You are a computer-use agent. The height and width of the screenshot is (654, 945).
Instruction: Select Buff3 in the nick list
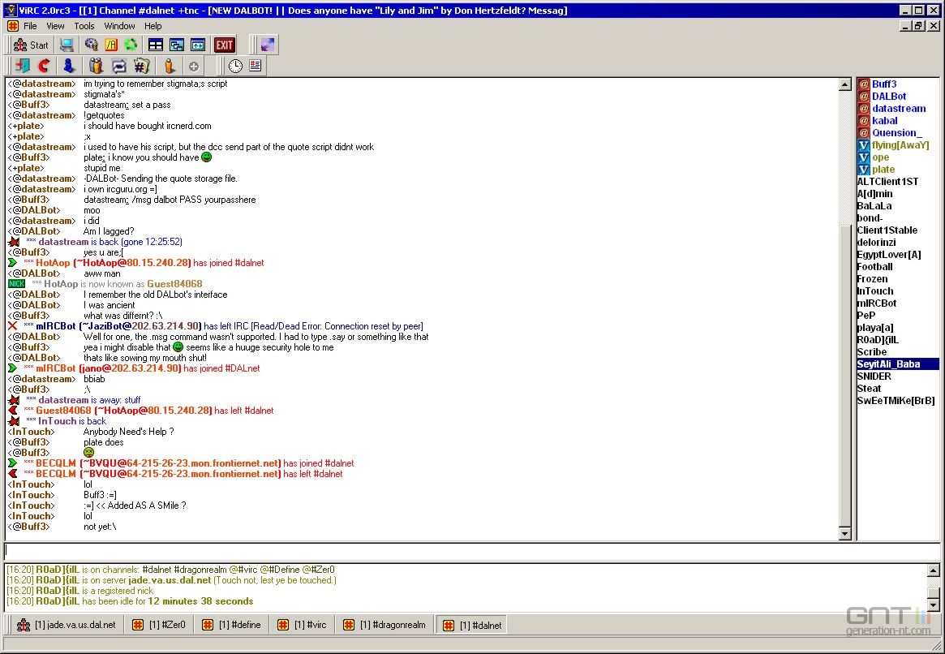pos(897,84)
